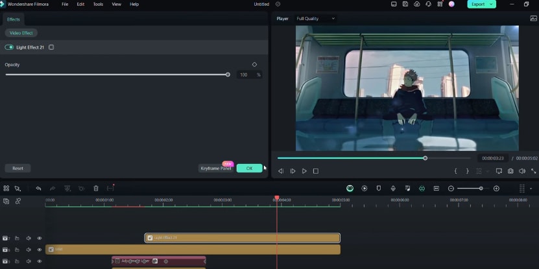This screenshot has width=539, height=269.
Task: Expand the Export button dropdown arrow
Action: pos(491,4)
